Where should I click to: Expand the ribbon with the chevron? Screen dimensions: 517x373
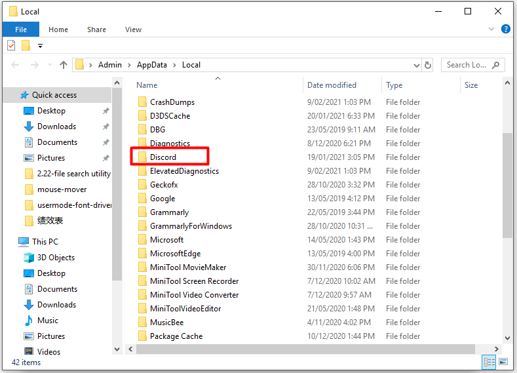pos(492,29)
